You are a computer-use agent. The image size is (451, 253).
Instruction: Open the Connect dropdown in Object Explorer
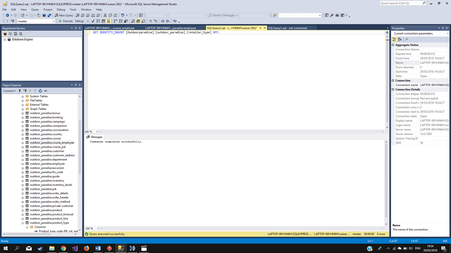[x=9, y=91]
